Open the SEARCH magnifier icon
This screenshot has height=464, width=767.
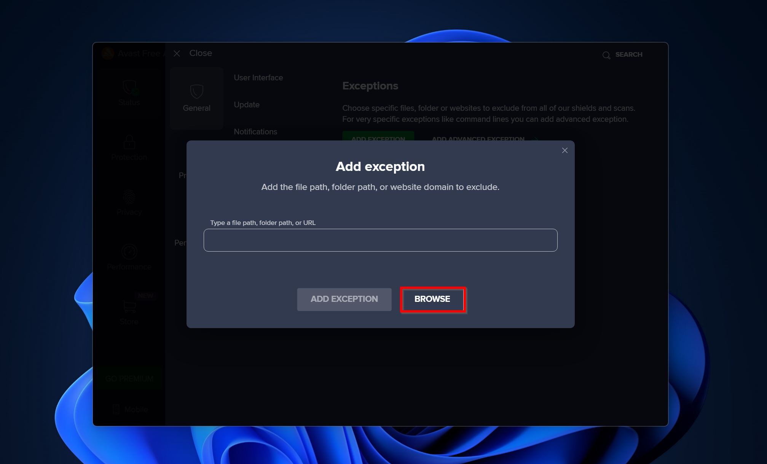coord(606,55)
